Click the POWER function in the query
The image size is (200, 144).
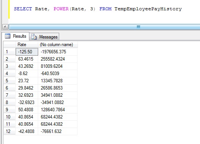coord(61,9)
